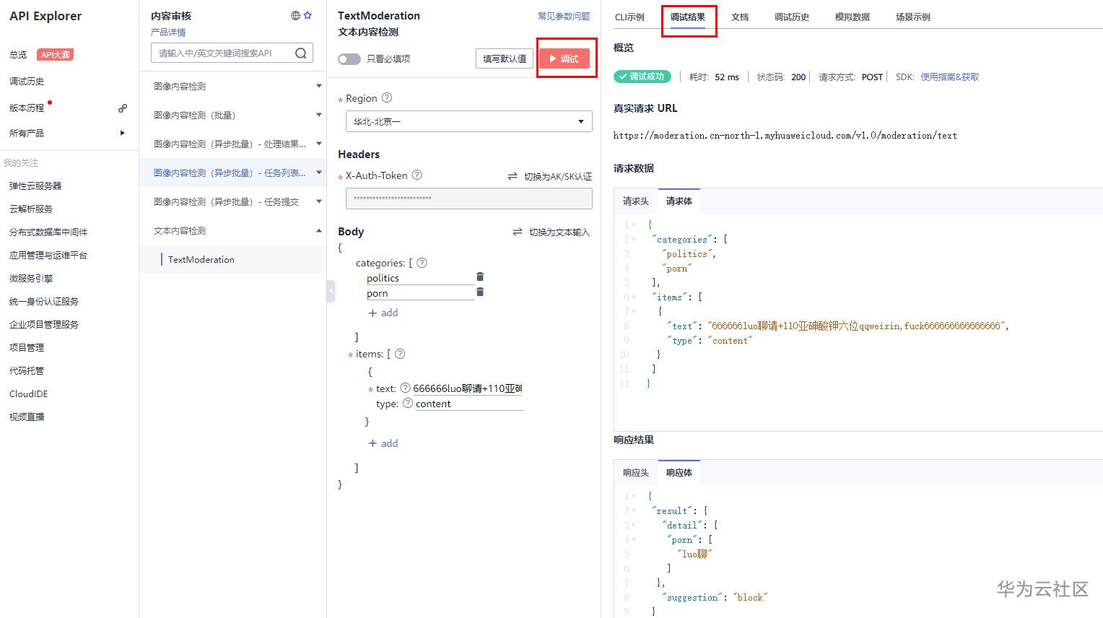Open 云解析服务 in the sidebar
The width and height of the screenshot is (1103, 618).
pos(31,209)
